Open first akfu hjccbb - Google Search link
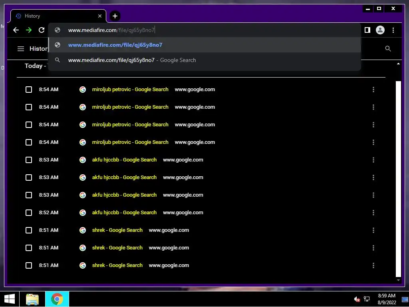The width and height of the screenshot is (409, 307). (124, 160)
